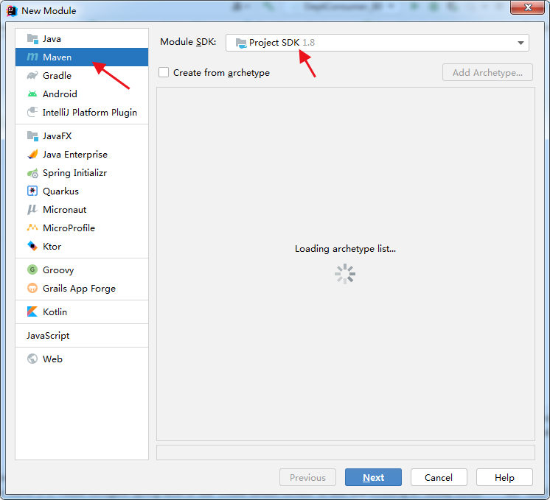Pick the IntelliJ Platform Plugin label
This screenshot has width=550, height=500.
click(90, 113)
